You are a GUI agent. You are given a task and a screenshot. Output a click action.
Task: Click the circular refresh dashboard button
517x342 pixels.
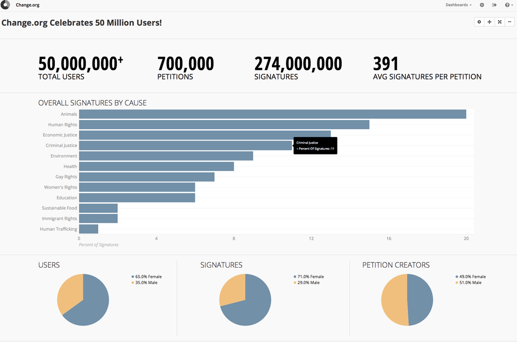pyautogui.click(x=479, y=22)
